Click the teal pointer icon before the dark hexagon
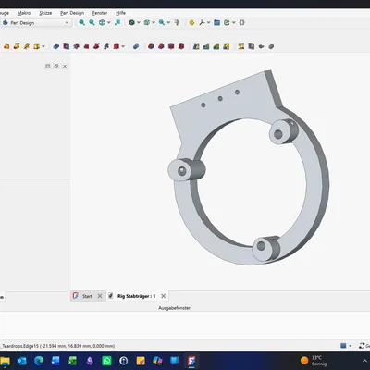Image resolution: width=370 pixels, height=370 pixels. [x=117, y=22]
